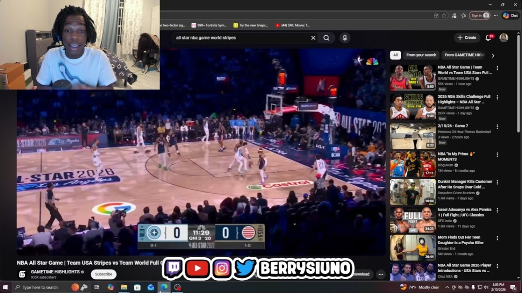The image size is (522, 293).
Task: Open the Dunkin' Manager 18:04 thumbnail
Action: [413, 192]
